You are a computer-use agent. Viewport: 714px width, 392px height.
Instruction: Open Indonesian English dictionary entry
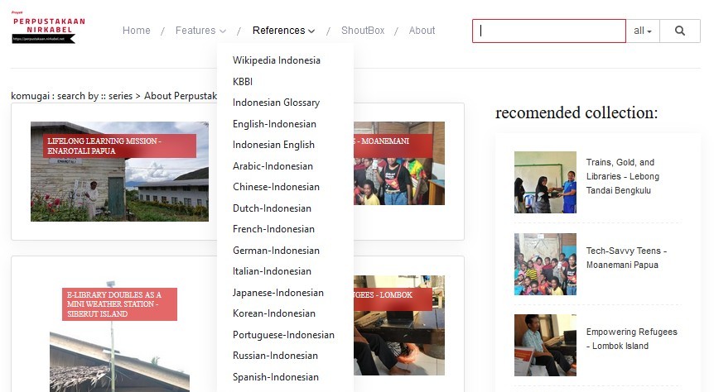point(273,145)
